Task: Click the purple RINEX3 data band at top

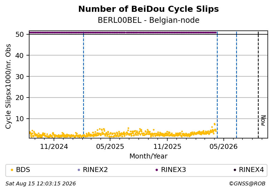Action: point(123,32)
